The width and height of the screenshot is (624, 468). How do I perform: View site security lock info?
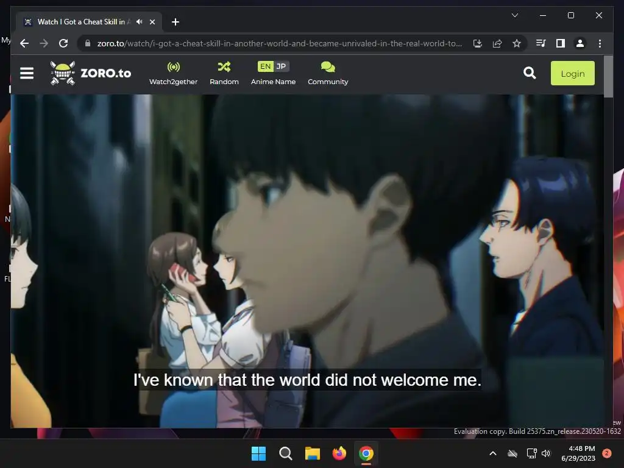pyautogui.click(x=88, y=43)
